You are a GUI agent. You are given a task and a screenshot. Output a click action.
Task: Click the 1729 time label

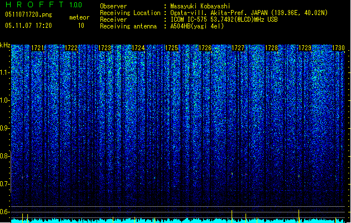tap(305, 48)
